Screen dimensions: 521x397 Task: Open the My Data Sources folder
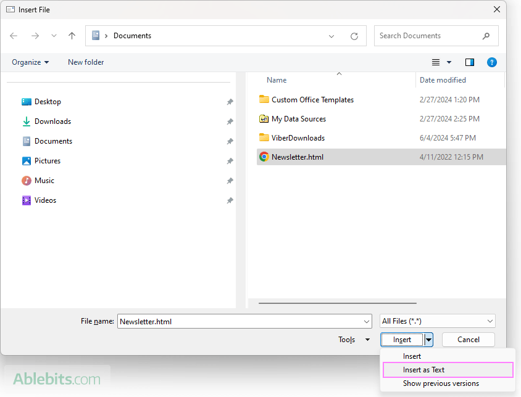(298, 119)
